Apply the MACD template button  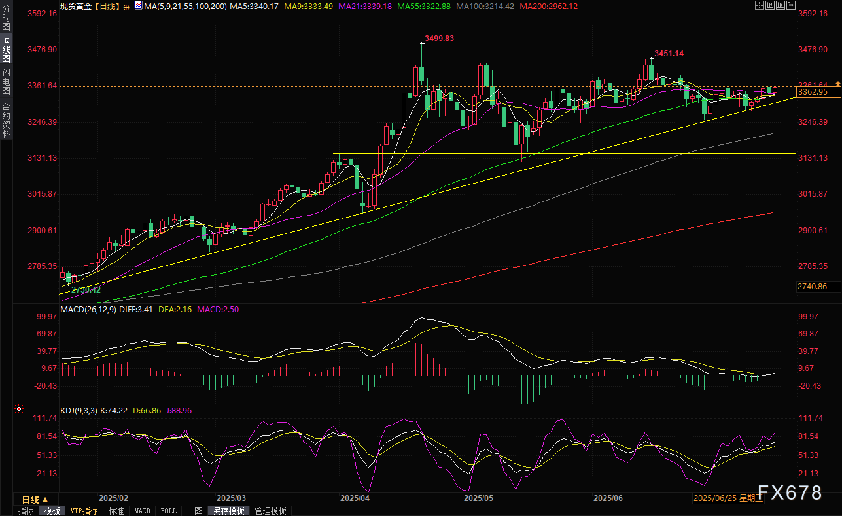pos(142,511)
